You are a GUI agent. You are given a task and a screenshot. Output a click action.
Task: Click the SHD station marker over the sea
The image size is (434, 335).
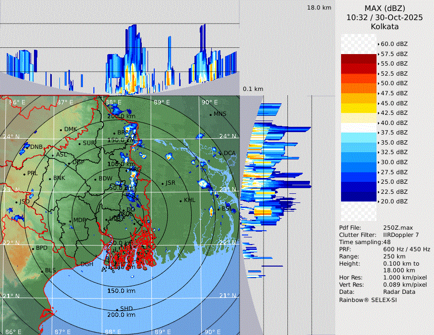[117, 309]
